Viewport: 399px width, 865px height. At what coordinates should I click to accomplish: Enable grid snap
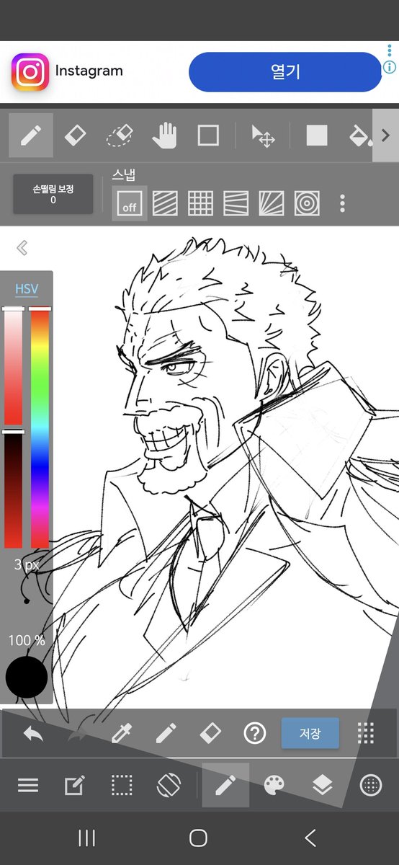coord(200,203)
